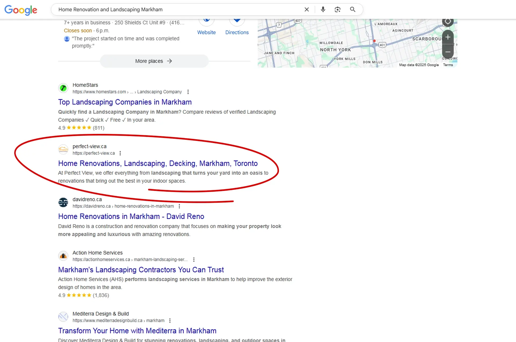Click the homestars.com URL breadcrumb
The width and height of the screenshot is (516, 342).
[127, 92]
